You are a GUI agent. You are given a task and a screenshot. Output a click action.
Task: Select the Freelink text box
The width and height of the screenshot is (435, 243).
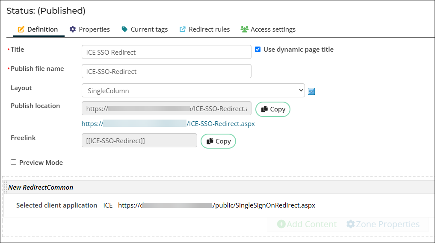click(139, 141)
